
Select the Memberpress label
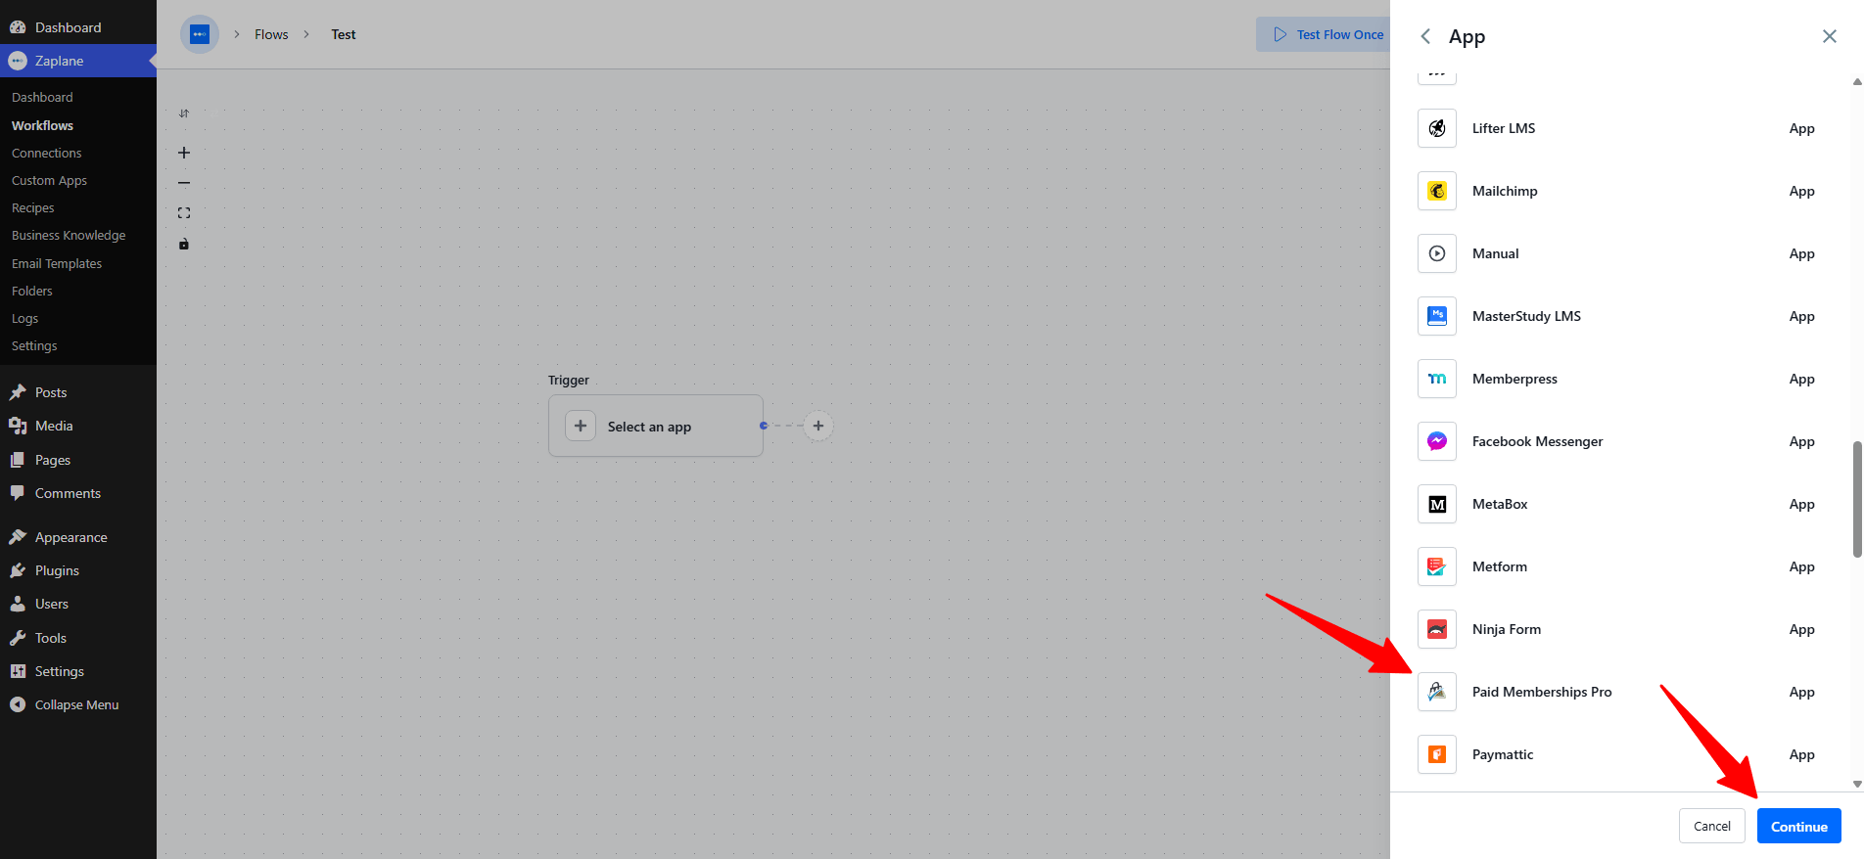point(1514,379)
